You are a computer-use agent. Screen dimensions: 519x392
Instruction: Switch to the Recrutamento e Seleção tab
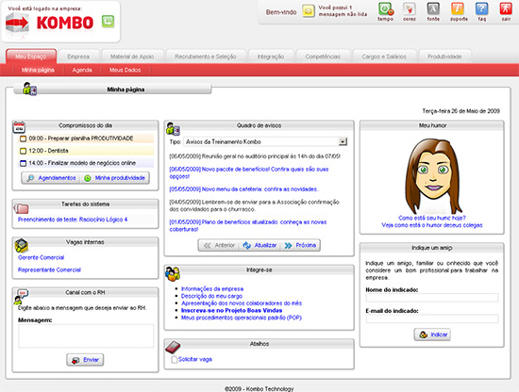[x=206, y=57]
